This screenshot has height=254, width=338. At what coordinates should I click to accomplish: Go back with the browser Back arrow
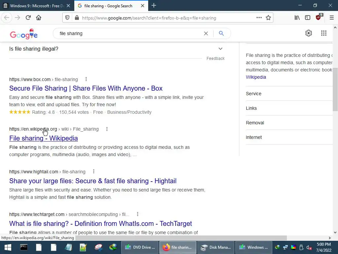pyautogui.click(x=7, y=18)
